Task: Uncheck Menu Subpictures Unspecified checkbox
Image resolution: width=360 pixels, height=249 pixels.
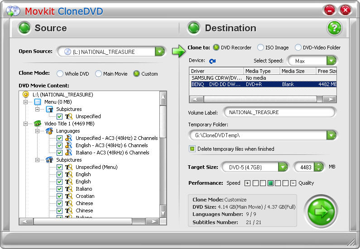Action: [59, 116]
